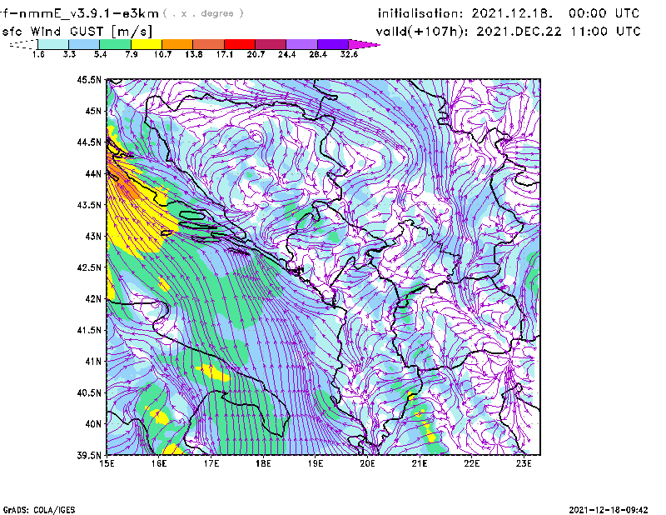Viewport: 666px width, 515px height.
Task: Click the green 5.4–7.9 legend swatch
Action: pyautogui.click(x=115, y=44)
